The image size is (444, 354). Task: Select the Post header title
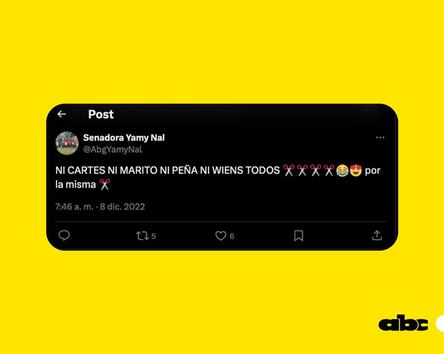click(x=101, y=114)
